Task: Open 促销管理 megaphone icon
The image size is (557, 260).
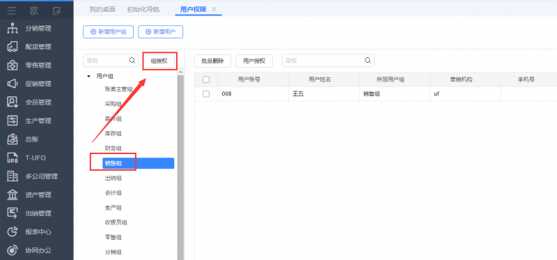Action: pyautogui.click(x=13, y=84)
